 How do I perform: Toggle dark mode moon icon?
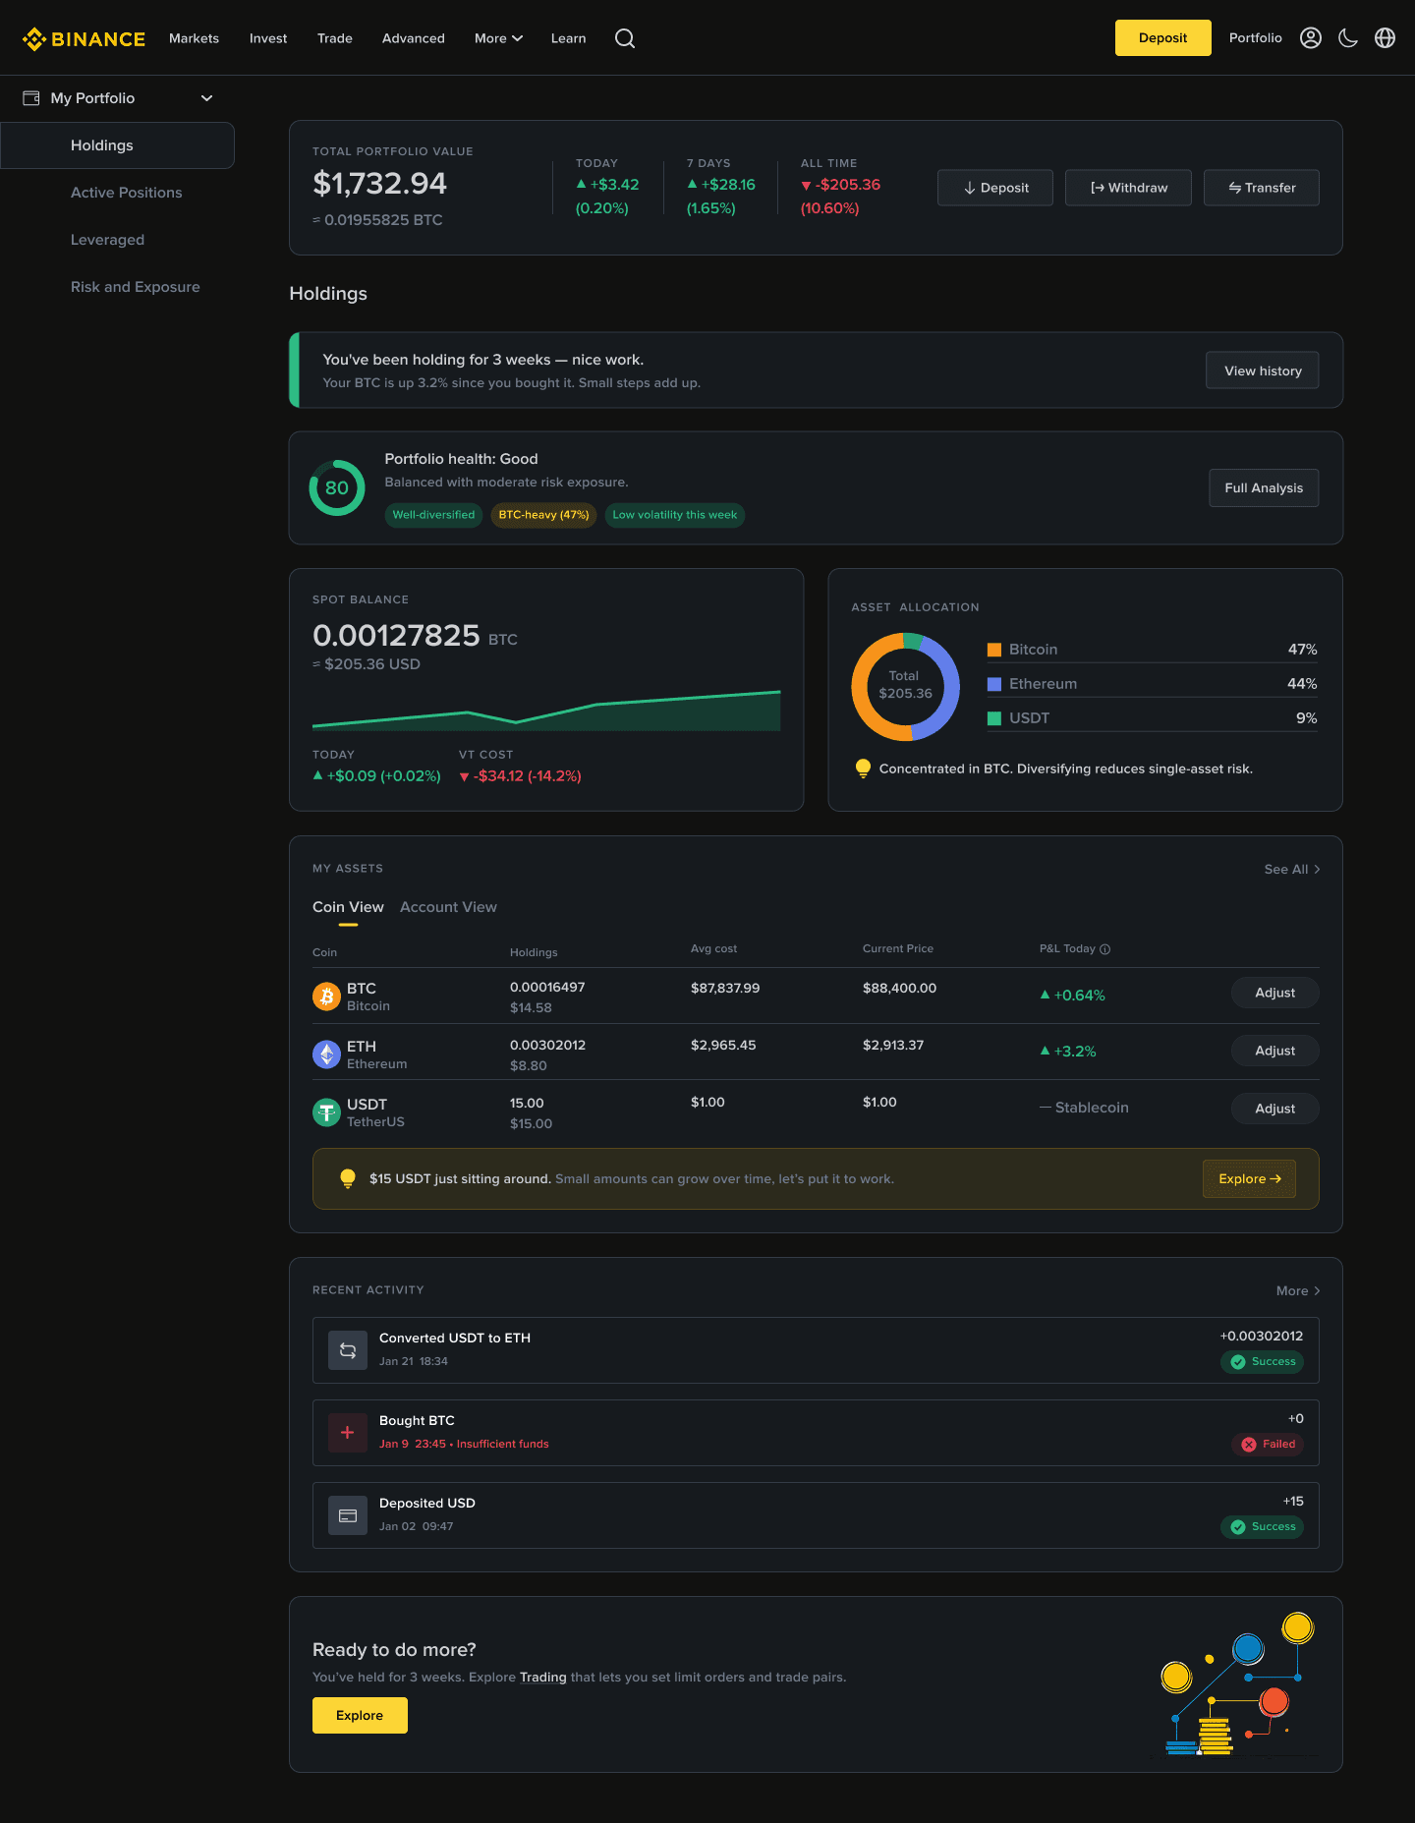pos(1348,38)
